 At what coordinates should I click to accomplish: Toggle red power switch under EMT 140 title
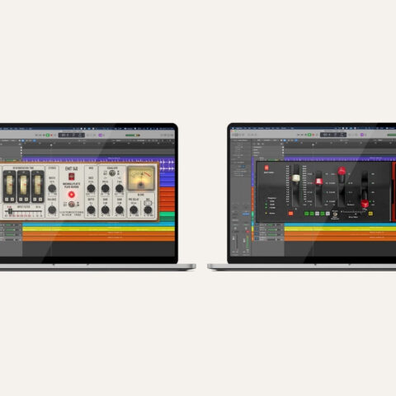(71, 177)
